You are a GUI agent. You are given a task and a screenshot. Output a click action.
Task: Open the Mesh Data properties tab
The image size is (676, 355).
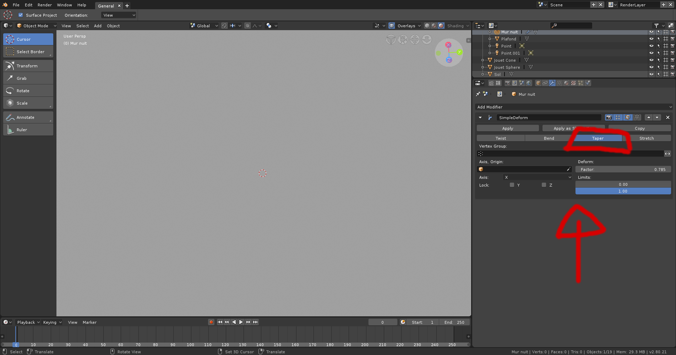click(559, 83)
